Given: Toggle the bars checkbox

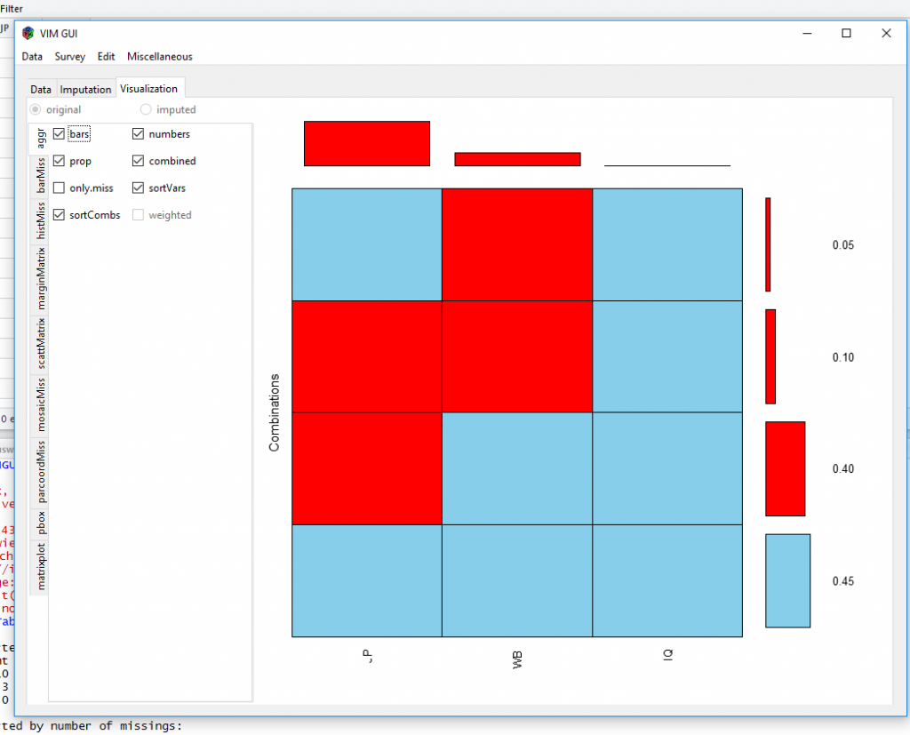Looking at the screenshot, I should tap(59, 133).
